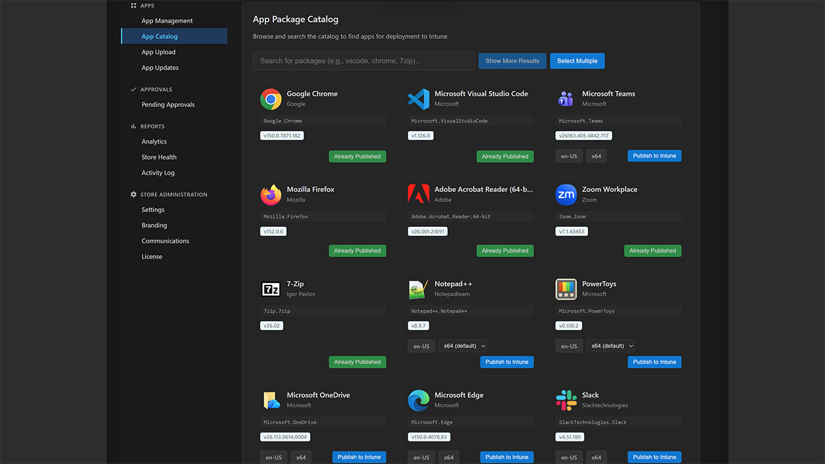Publish PowerToys to Intune

[x=654, y=362]
